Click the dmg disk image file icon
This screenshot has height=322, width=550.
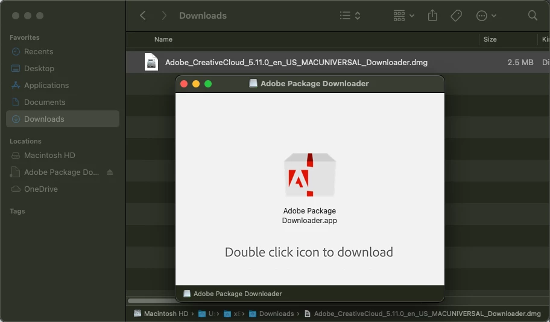(151, 62)
